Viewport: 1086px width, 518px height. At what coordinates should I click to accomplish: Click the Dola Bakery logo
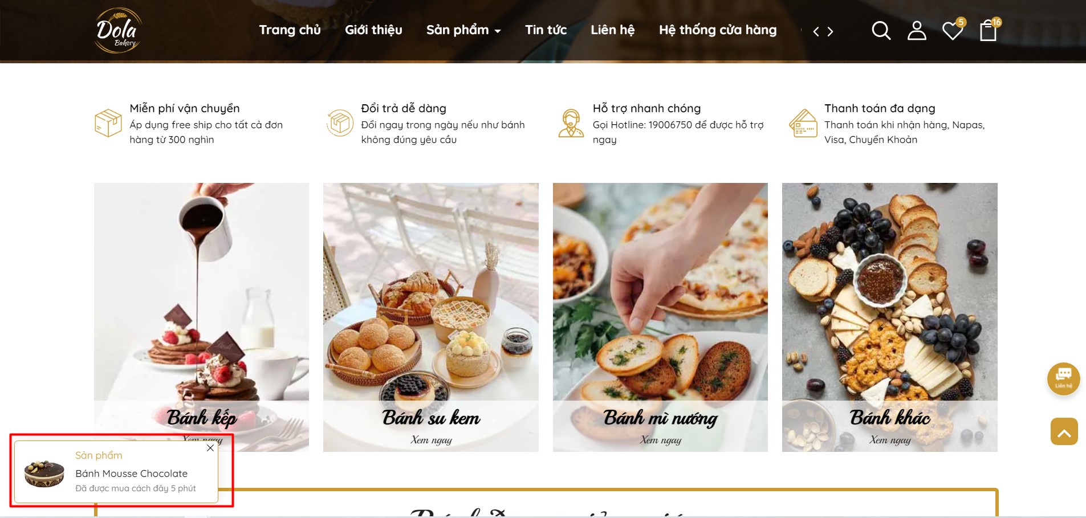click(x=118, y=30)
